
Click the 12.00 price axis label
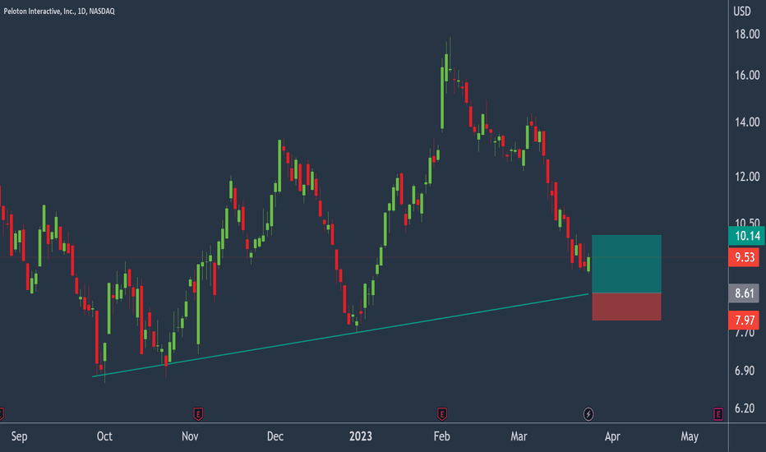[747, 177]
